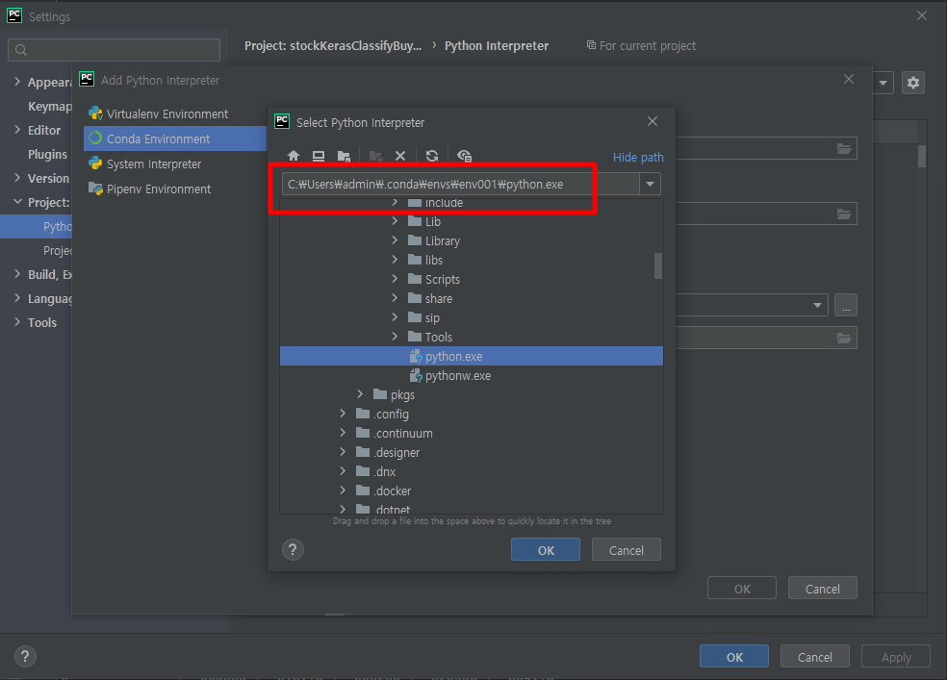Image resolution: width=947 pixels, height=680 pixels.
Task: Click the file tree vertical scrollbar
Action: tap(657, 265)
